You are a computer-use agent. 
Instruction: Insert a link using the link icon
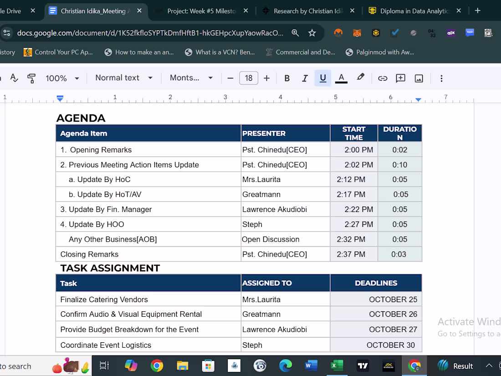(383, 78)
